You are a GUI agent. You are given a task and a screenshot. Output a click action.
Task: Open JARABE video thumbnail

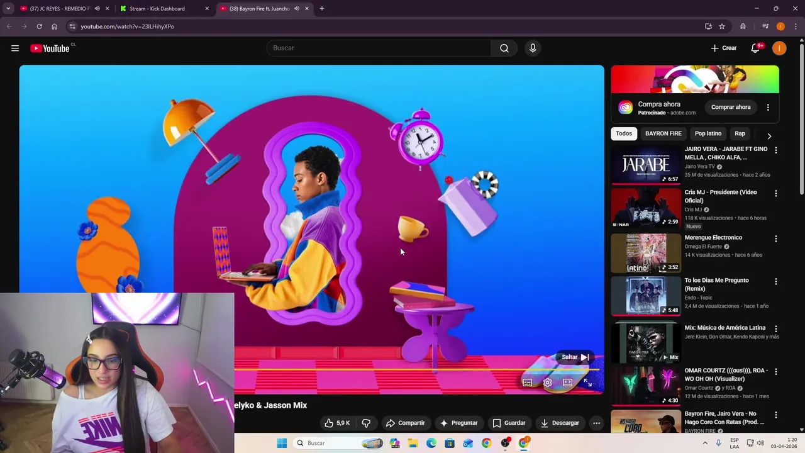[x=645, y=165]
